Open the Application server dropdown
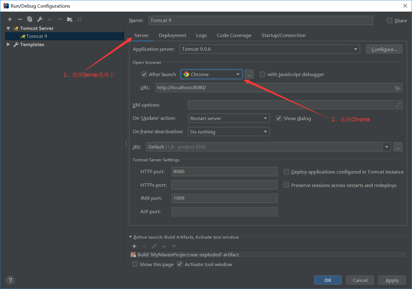The height and width of the screenshot is (289, 412). [x=355, y=49]
